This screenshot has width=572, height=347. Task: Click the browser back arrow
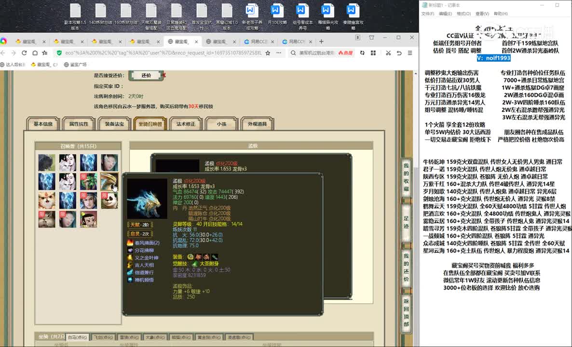coord(3,53)
